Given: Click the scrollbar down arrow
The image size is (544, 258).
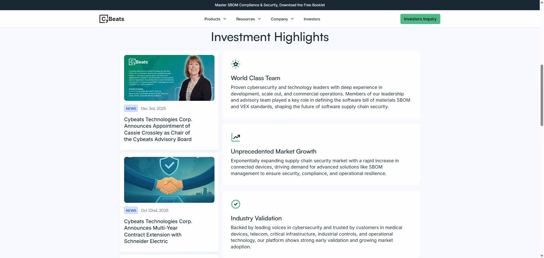Looking at the screenshot, I should click(x=542, y=256).
